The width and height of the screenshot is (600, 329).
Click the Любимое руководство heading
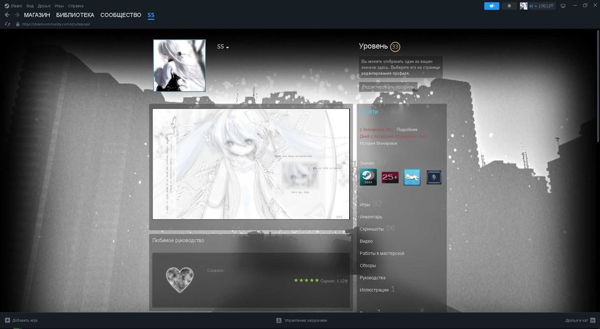[178, 240]
